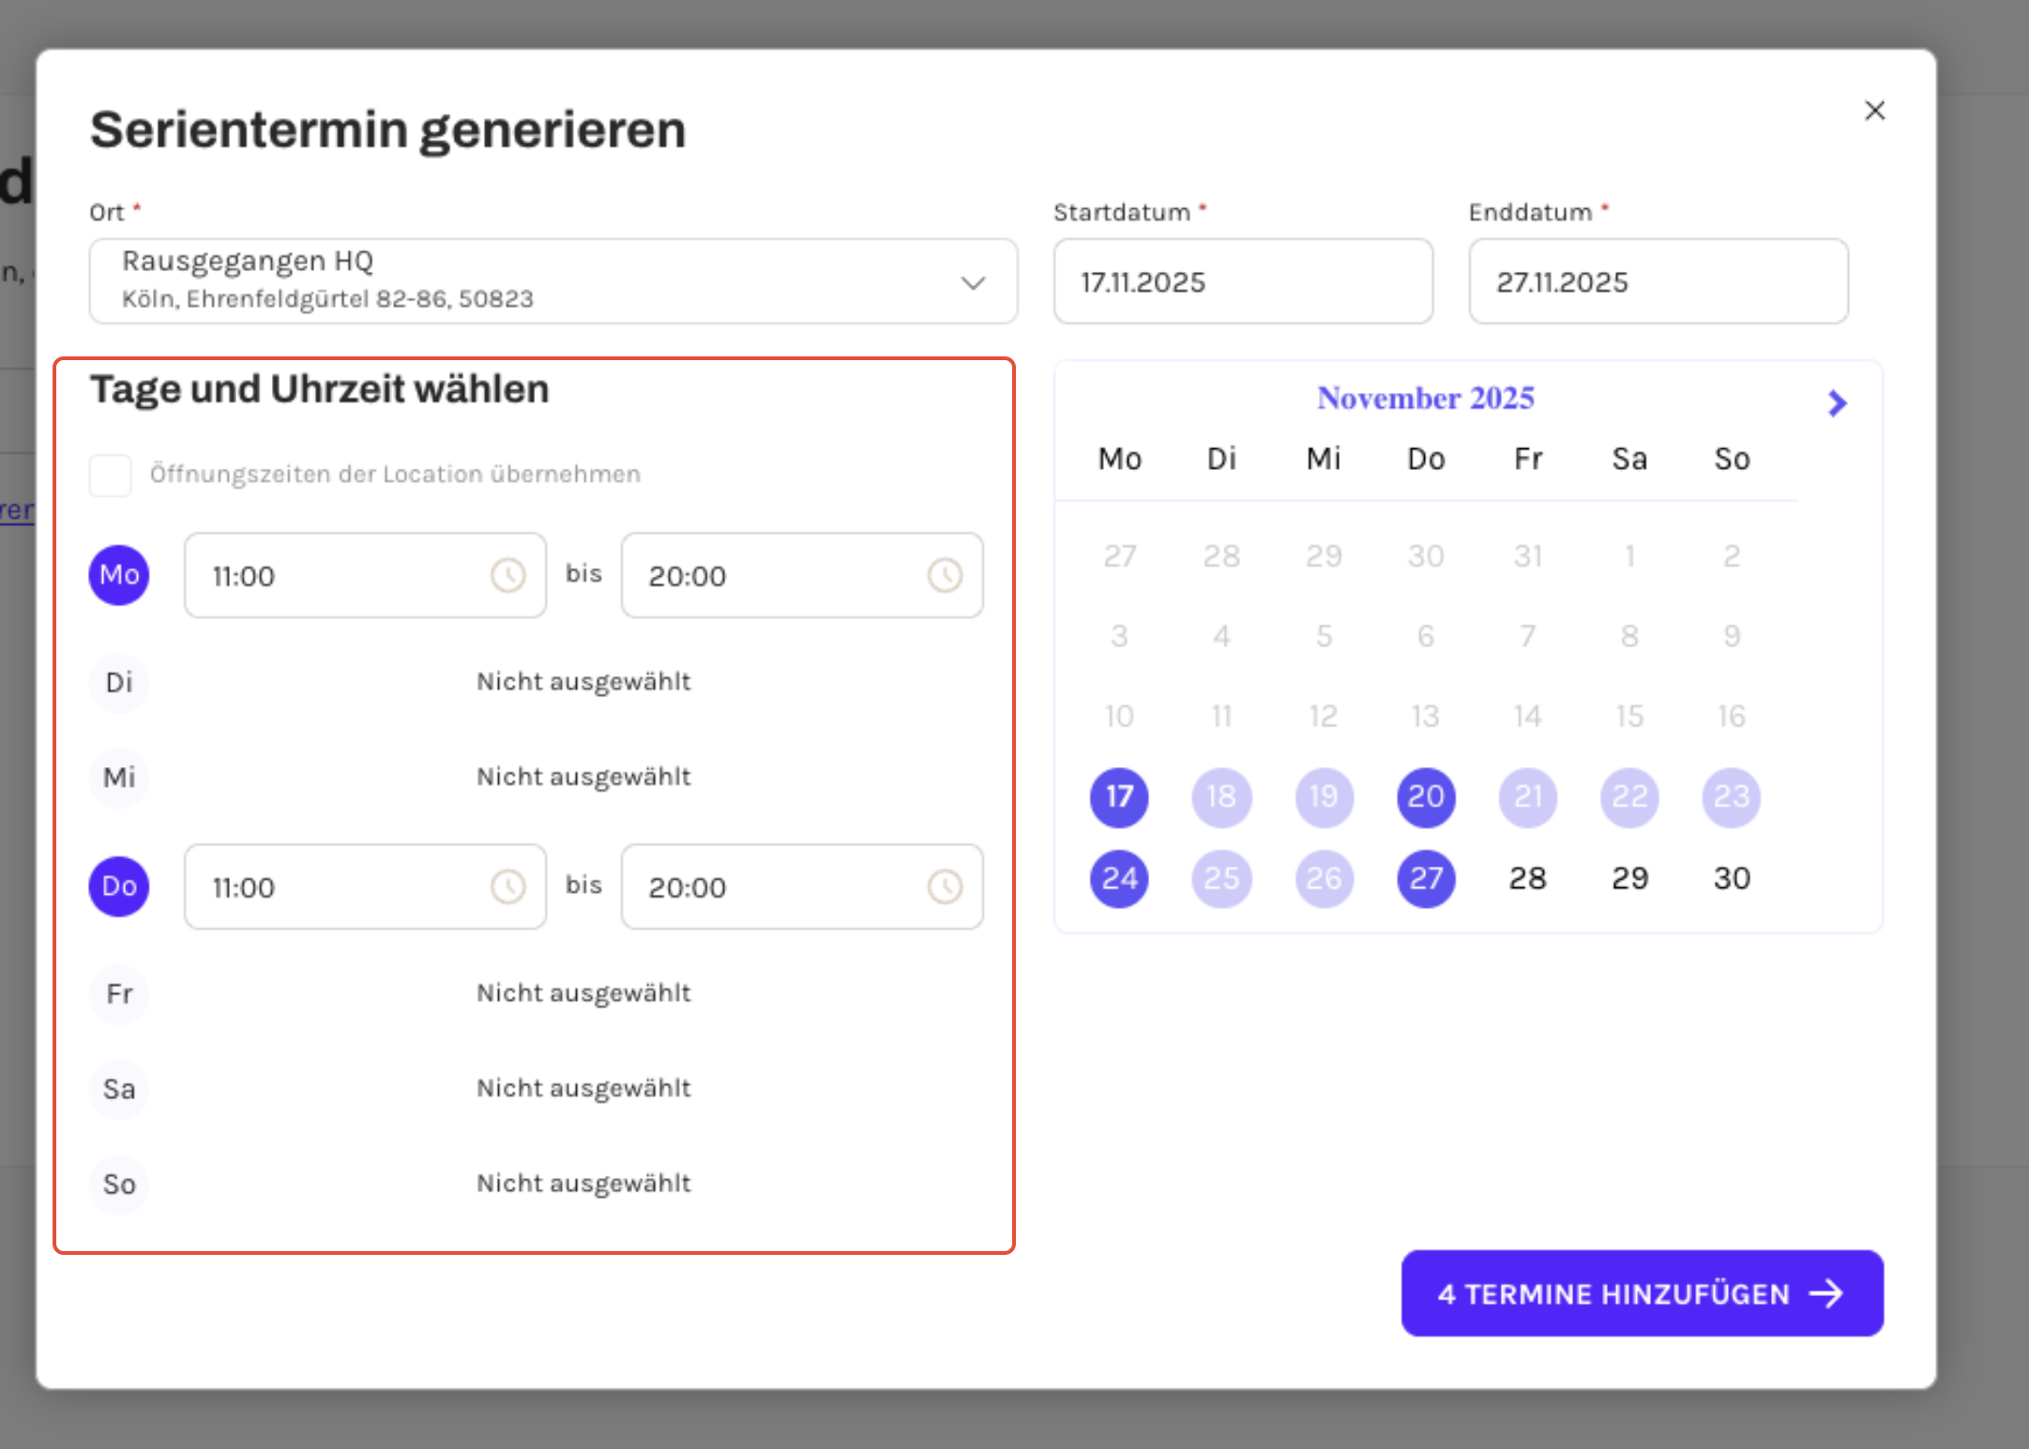The image size is (2029, 1449).
Task: Click clock icon in Monday start time
Action: (x=507, y=575)
